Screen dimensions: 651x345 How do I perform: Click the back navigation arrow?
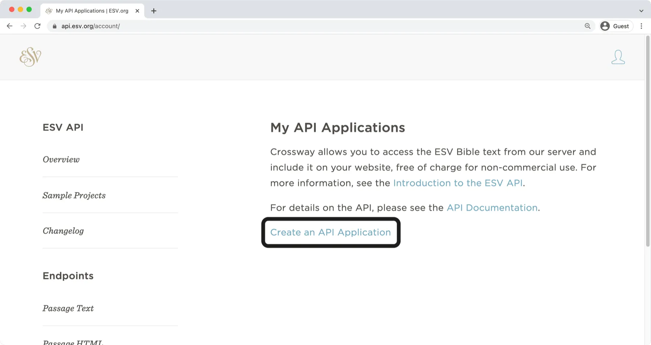pyautogui.click(x=9, y=26)
